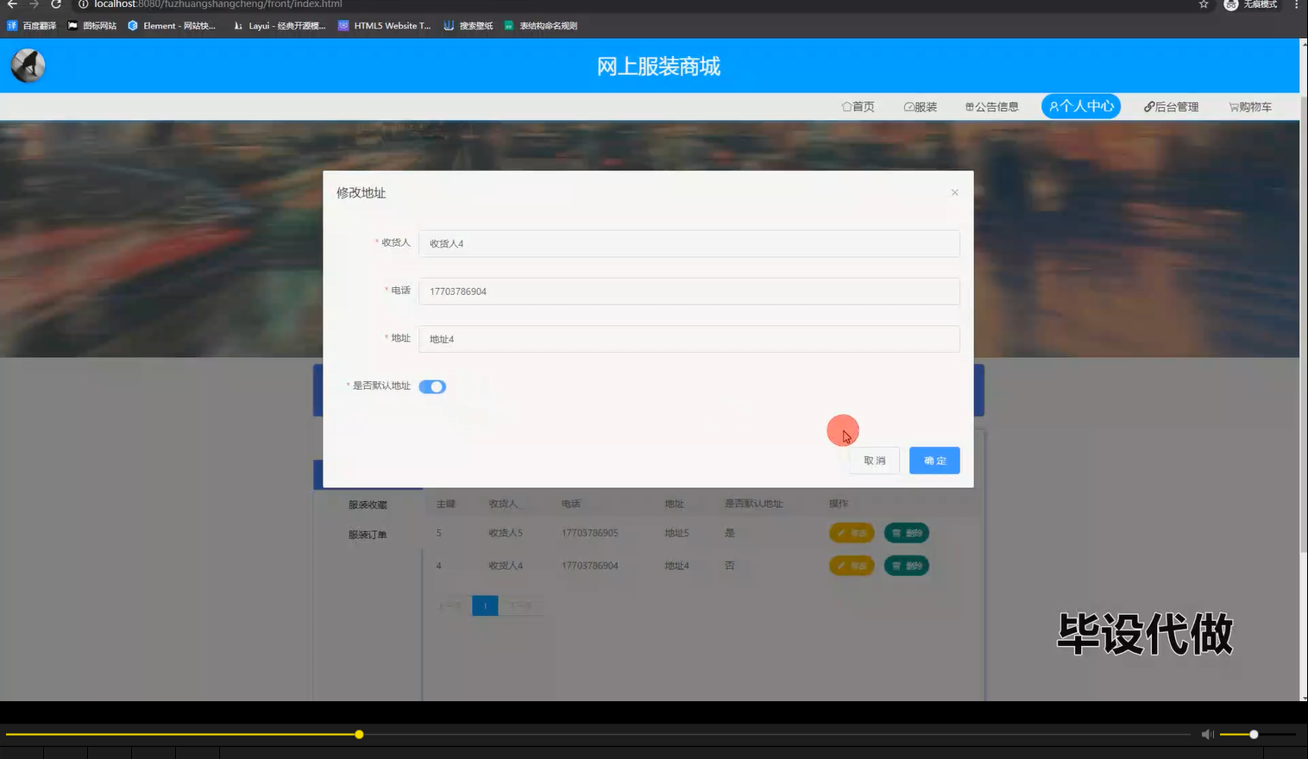The width and height of the screenshot is (1308, 759).
Task: Click the 取消 cancel button
Action: point(873,460)
